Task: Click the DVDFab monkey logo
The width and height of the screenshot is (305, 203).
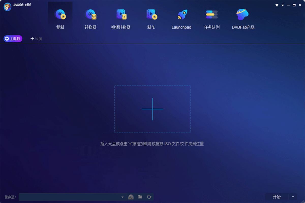Action: tap(7, 7)
